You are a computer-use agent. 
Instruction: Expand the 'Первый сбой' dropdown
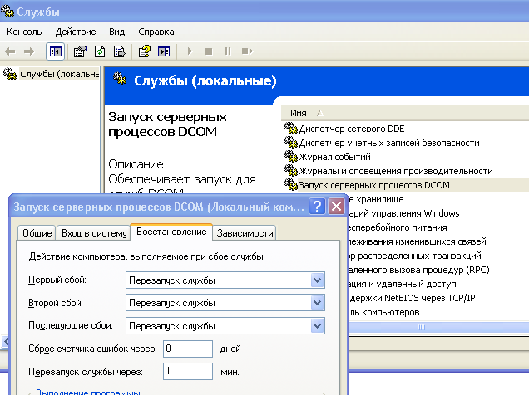point(317,280)
